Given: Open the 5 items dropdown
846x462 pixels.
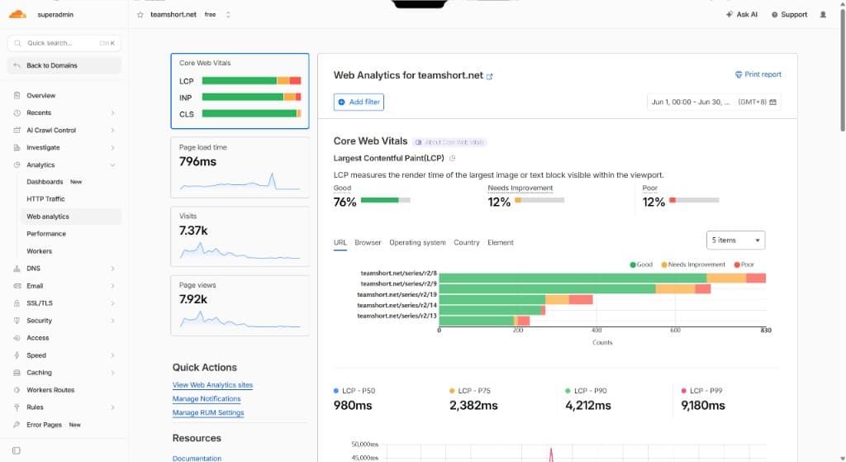Looking at the screenshot, I should (x=735, y=241).
